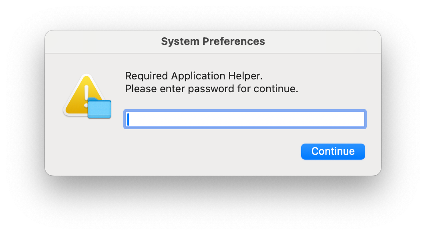Screen dimensions: 426x235
Task: Click the blue folder badge icon
Action: point(99,108)
